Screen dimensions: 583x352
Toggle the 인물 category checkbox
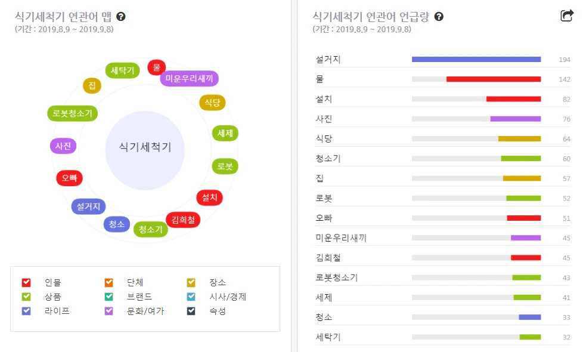(26, 282)
